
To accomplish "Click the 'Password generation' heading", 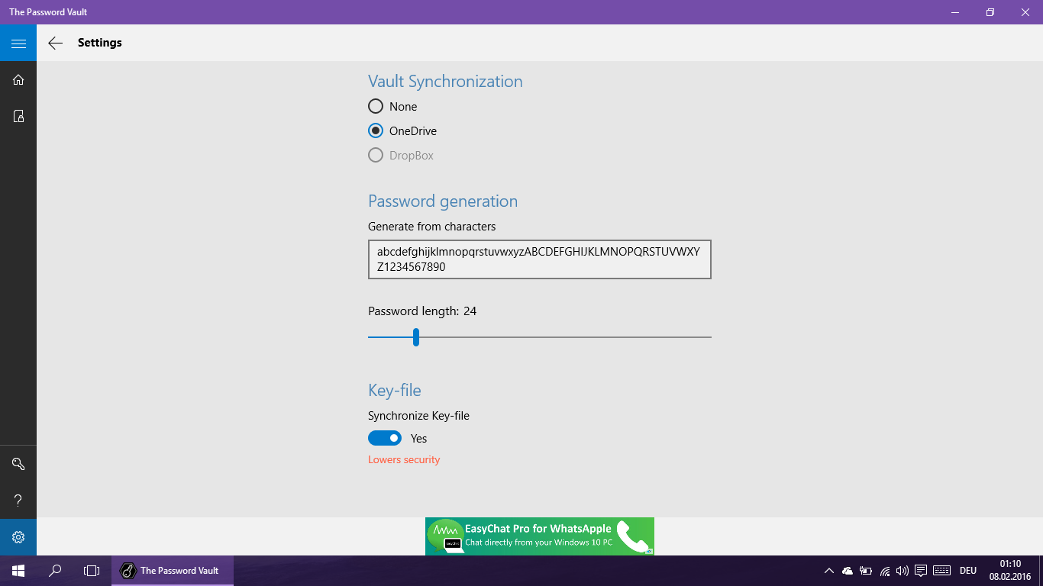I will pos(443,201).
